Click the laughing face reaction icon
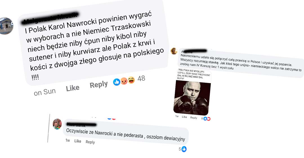This screenshot has width=304, height=158. point(131,80)
